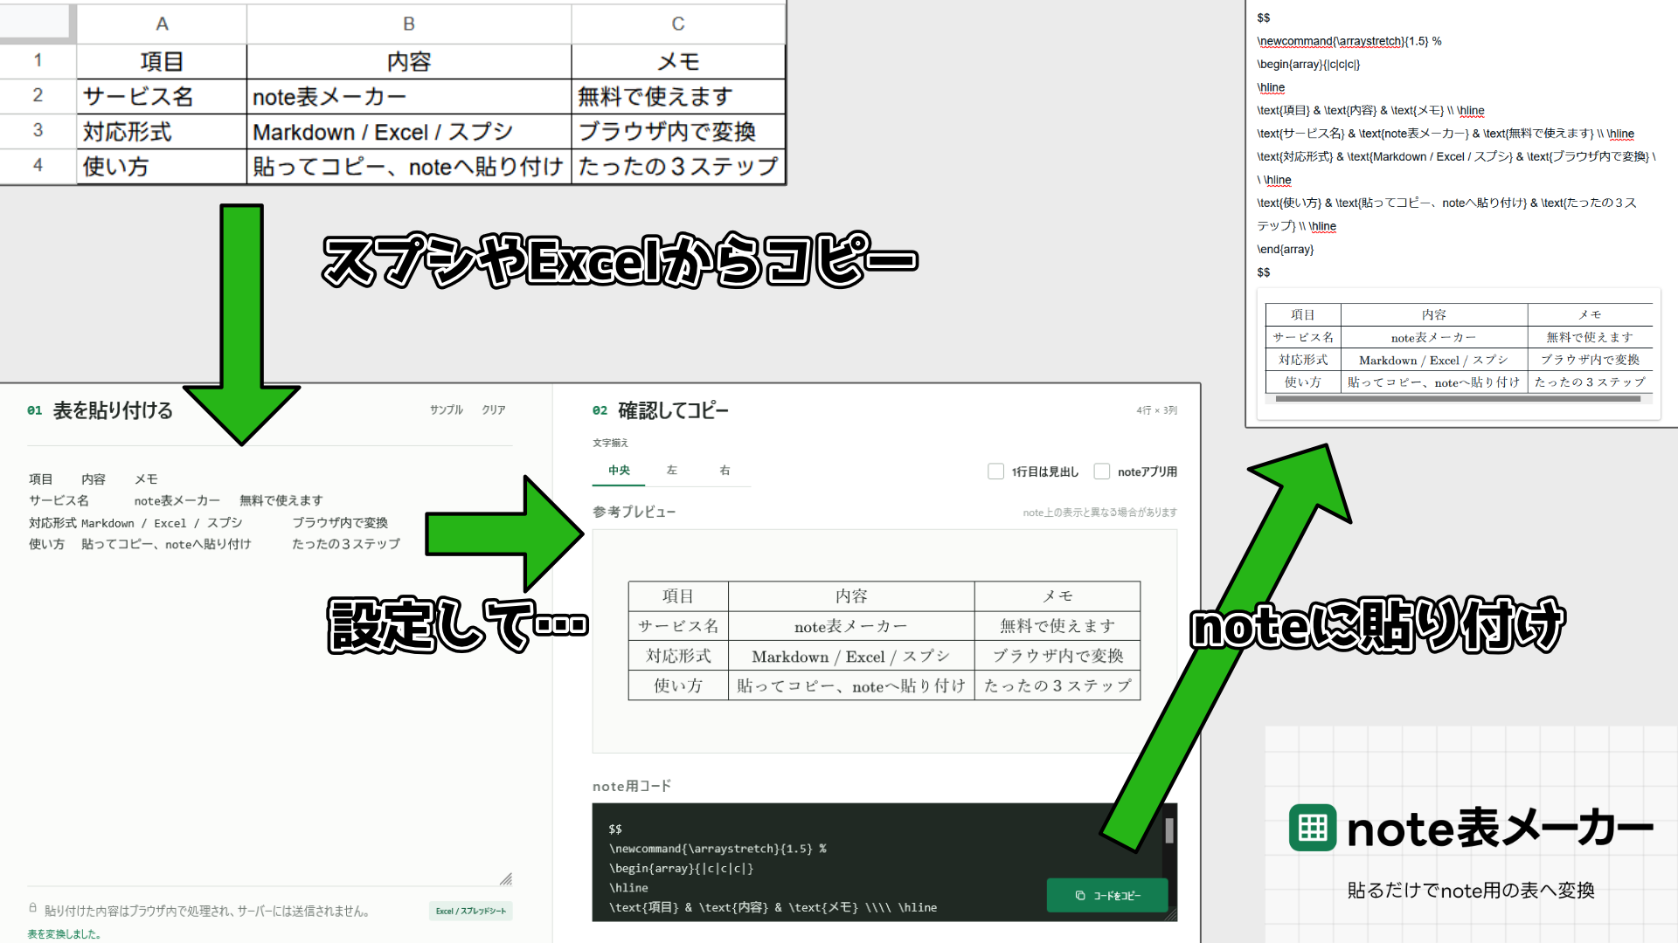Click the クリア button
The height and width of the screenshot is (943, 1678).
[494, 410]
